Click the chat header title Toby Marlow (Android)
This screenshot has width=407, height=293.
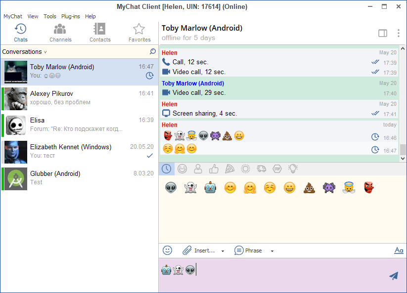[x=202, y=28]
